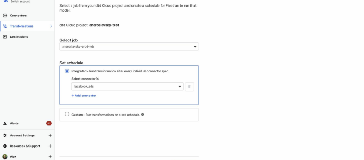Image resolution: width=364 pixels, height=160 pixels.
Task: Select the Custom schedule radio button
Action: [x=67, y=114]
